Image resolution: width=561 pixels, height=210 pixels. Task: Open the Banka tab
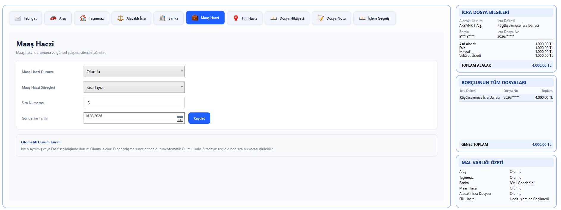click(169, 18)
